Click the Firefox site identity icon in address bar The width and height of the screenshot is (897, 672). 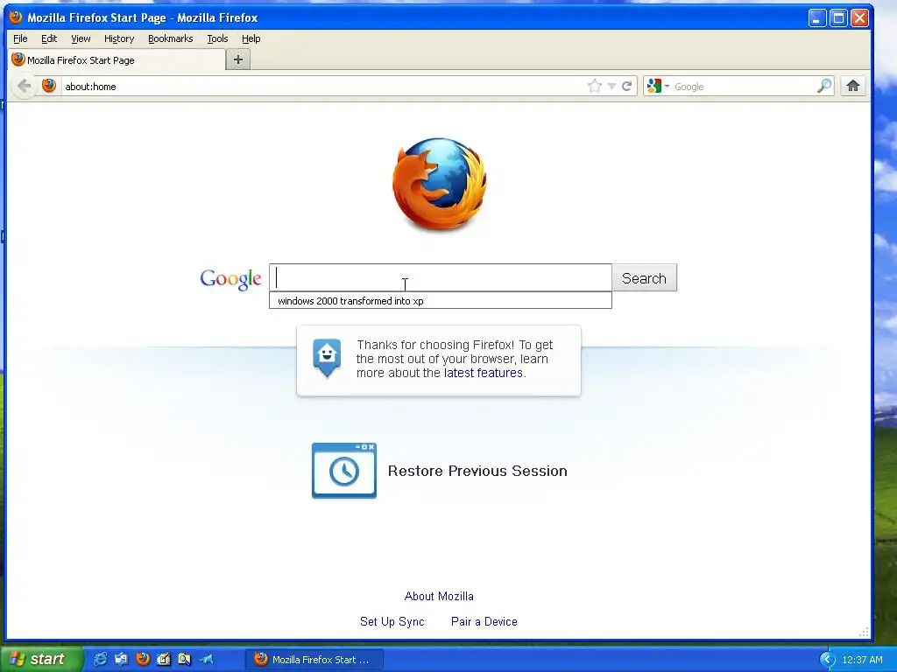coord(49,86)
